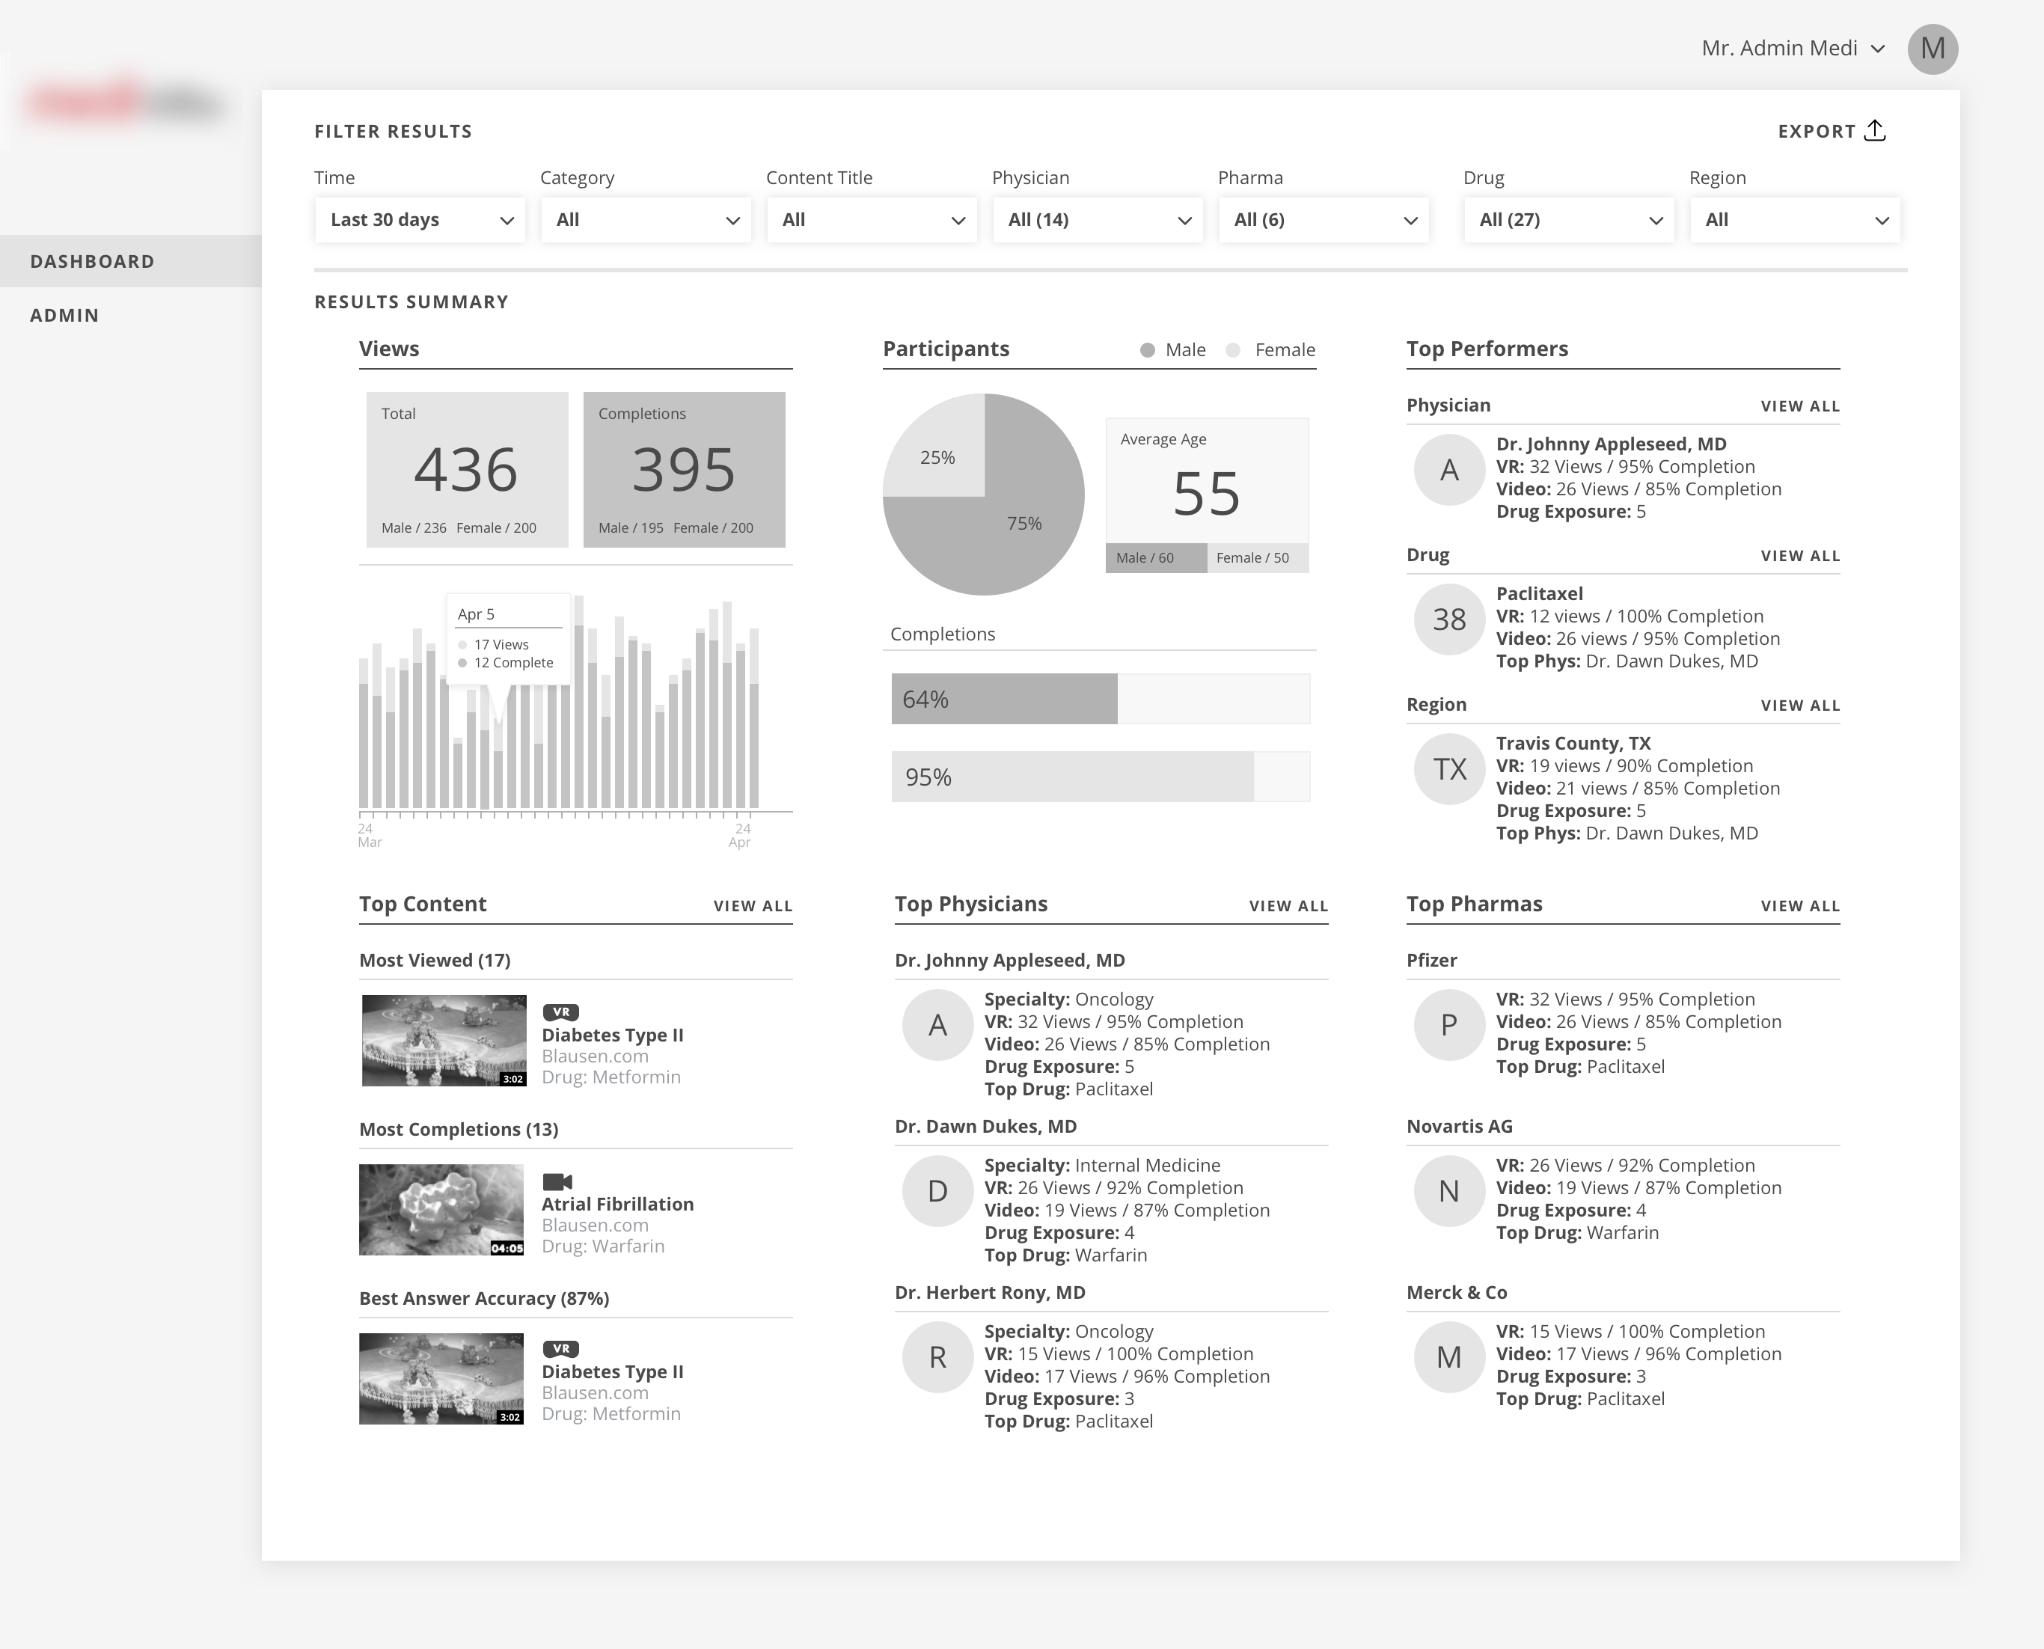2044x1649 pixels.
Task: Select Admin in the sidebar
Action: click(x=64, y=316)
